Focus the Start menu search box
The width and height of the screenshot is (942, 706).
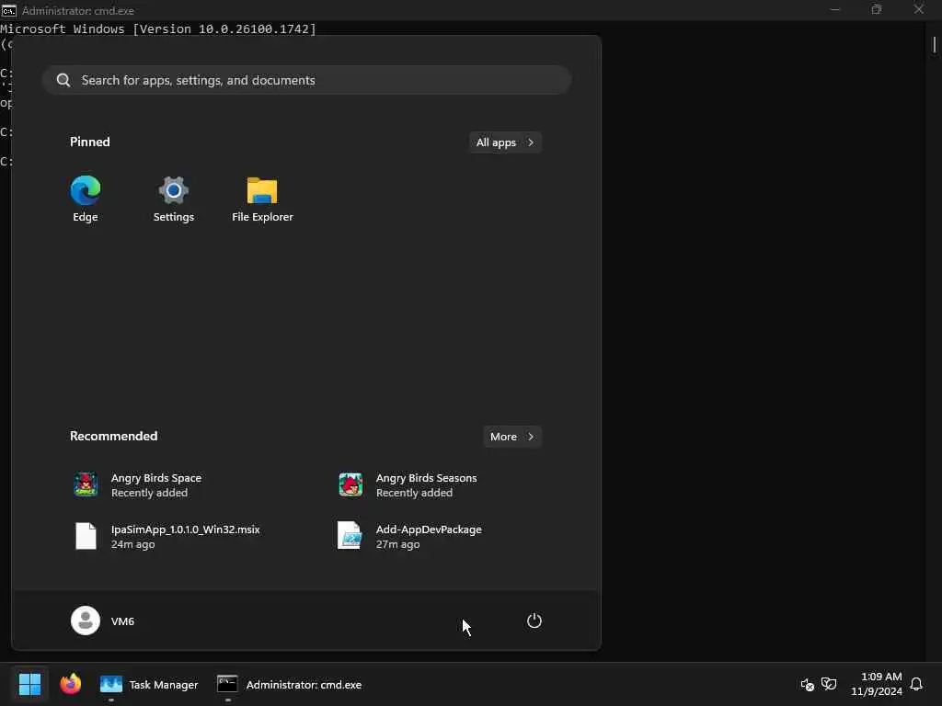(x=306, y=80)
